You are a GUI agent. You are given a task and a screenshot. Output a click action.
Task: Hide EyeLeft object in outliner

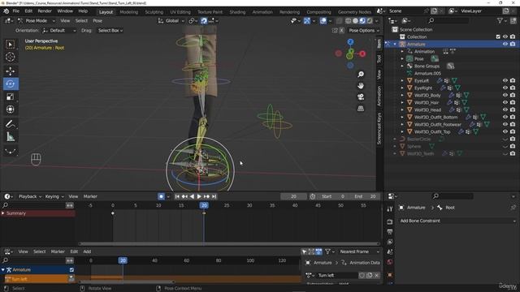[x=505, y=80]
